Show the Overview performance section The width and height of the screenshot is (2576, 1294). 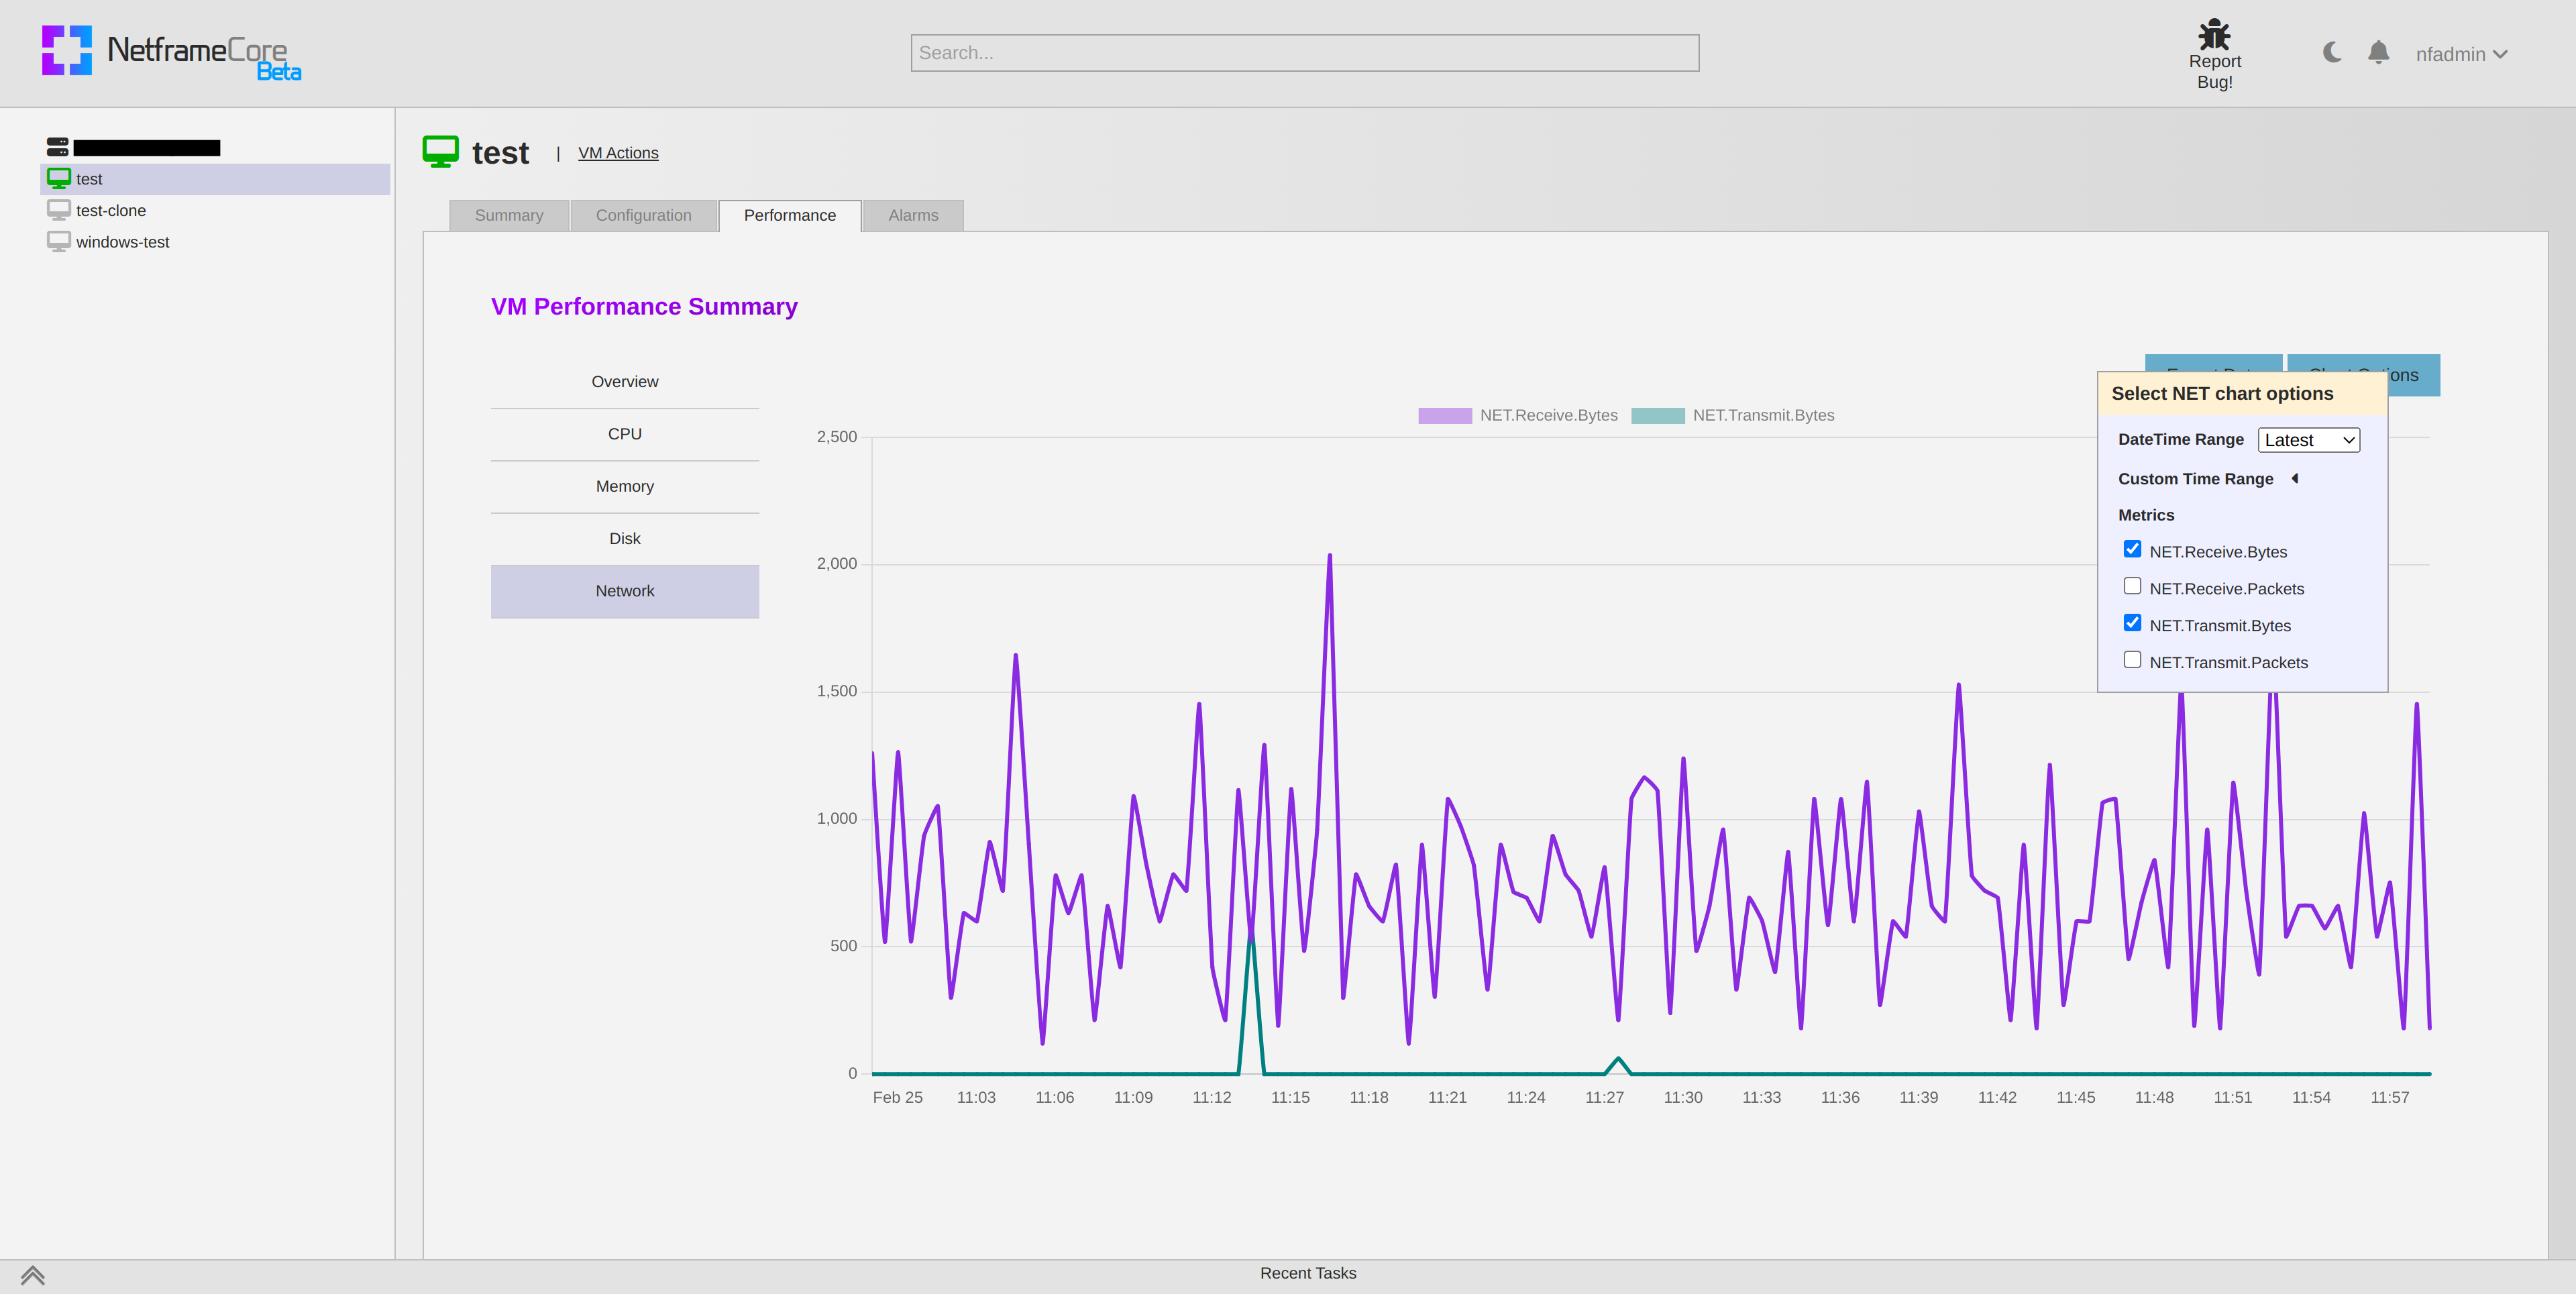pyautogui.click(x=625, y=382)
